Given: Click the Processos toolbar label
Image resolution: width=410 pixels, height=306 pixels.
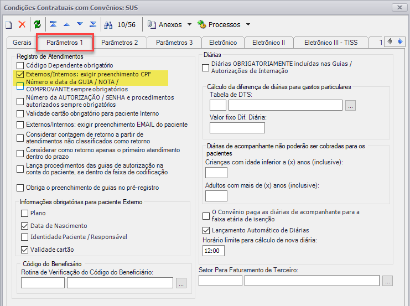Looking at the screenshot, I should (x=224, y=24).
